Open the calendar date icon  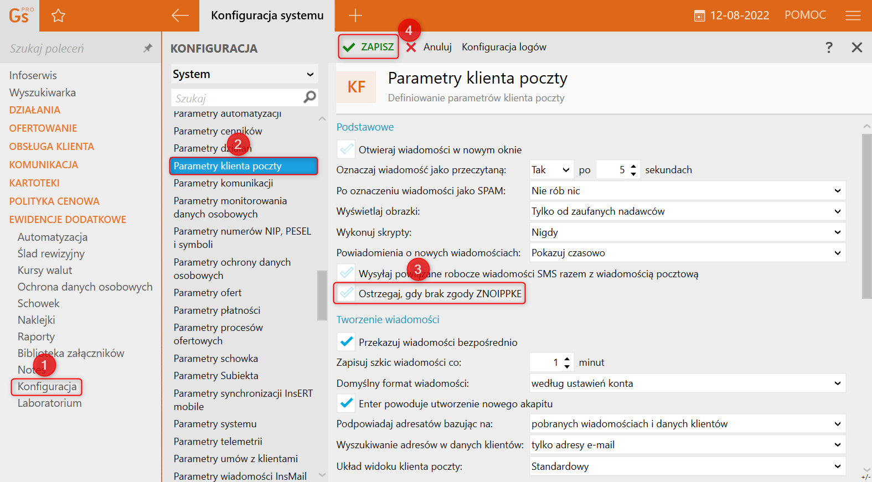point(699,15)
